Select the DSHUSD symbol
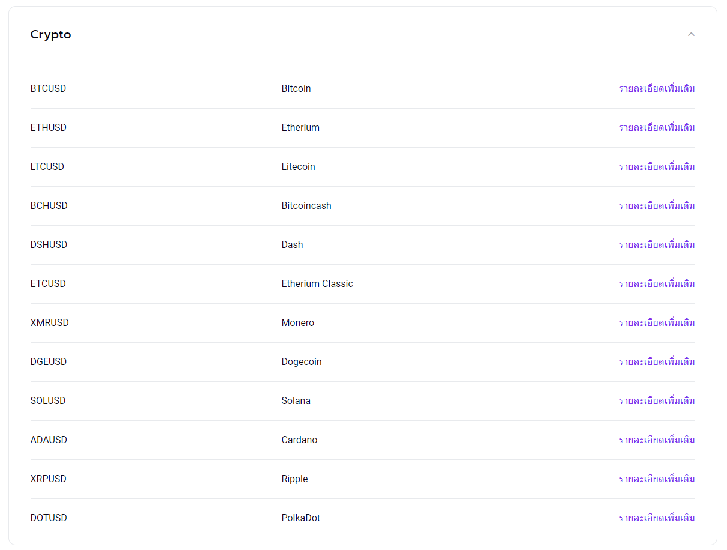The width and height of the screenshot is (727, 550). coord(49,245)
